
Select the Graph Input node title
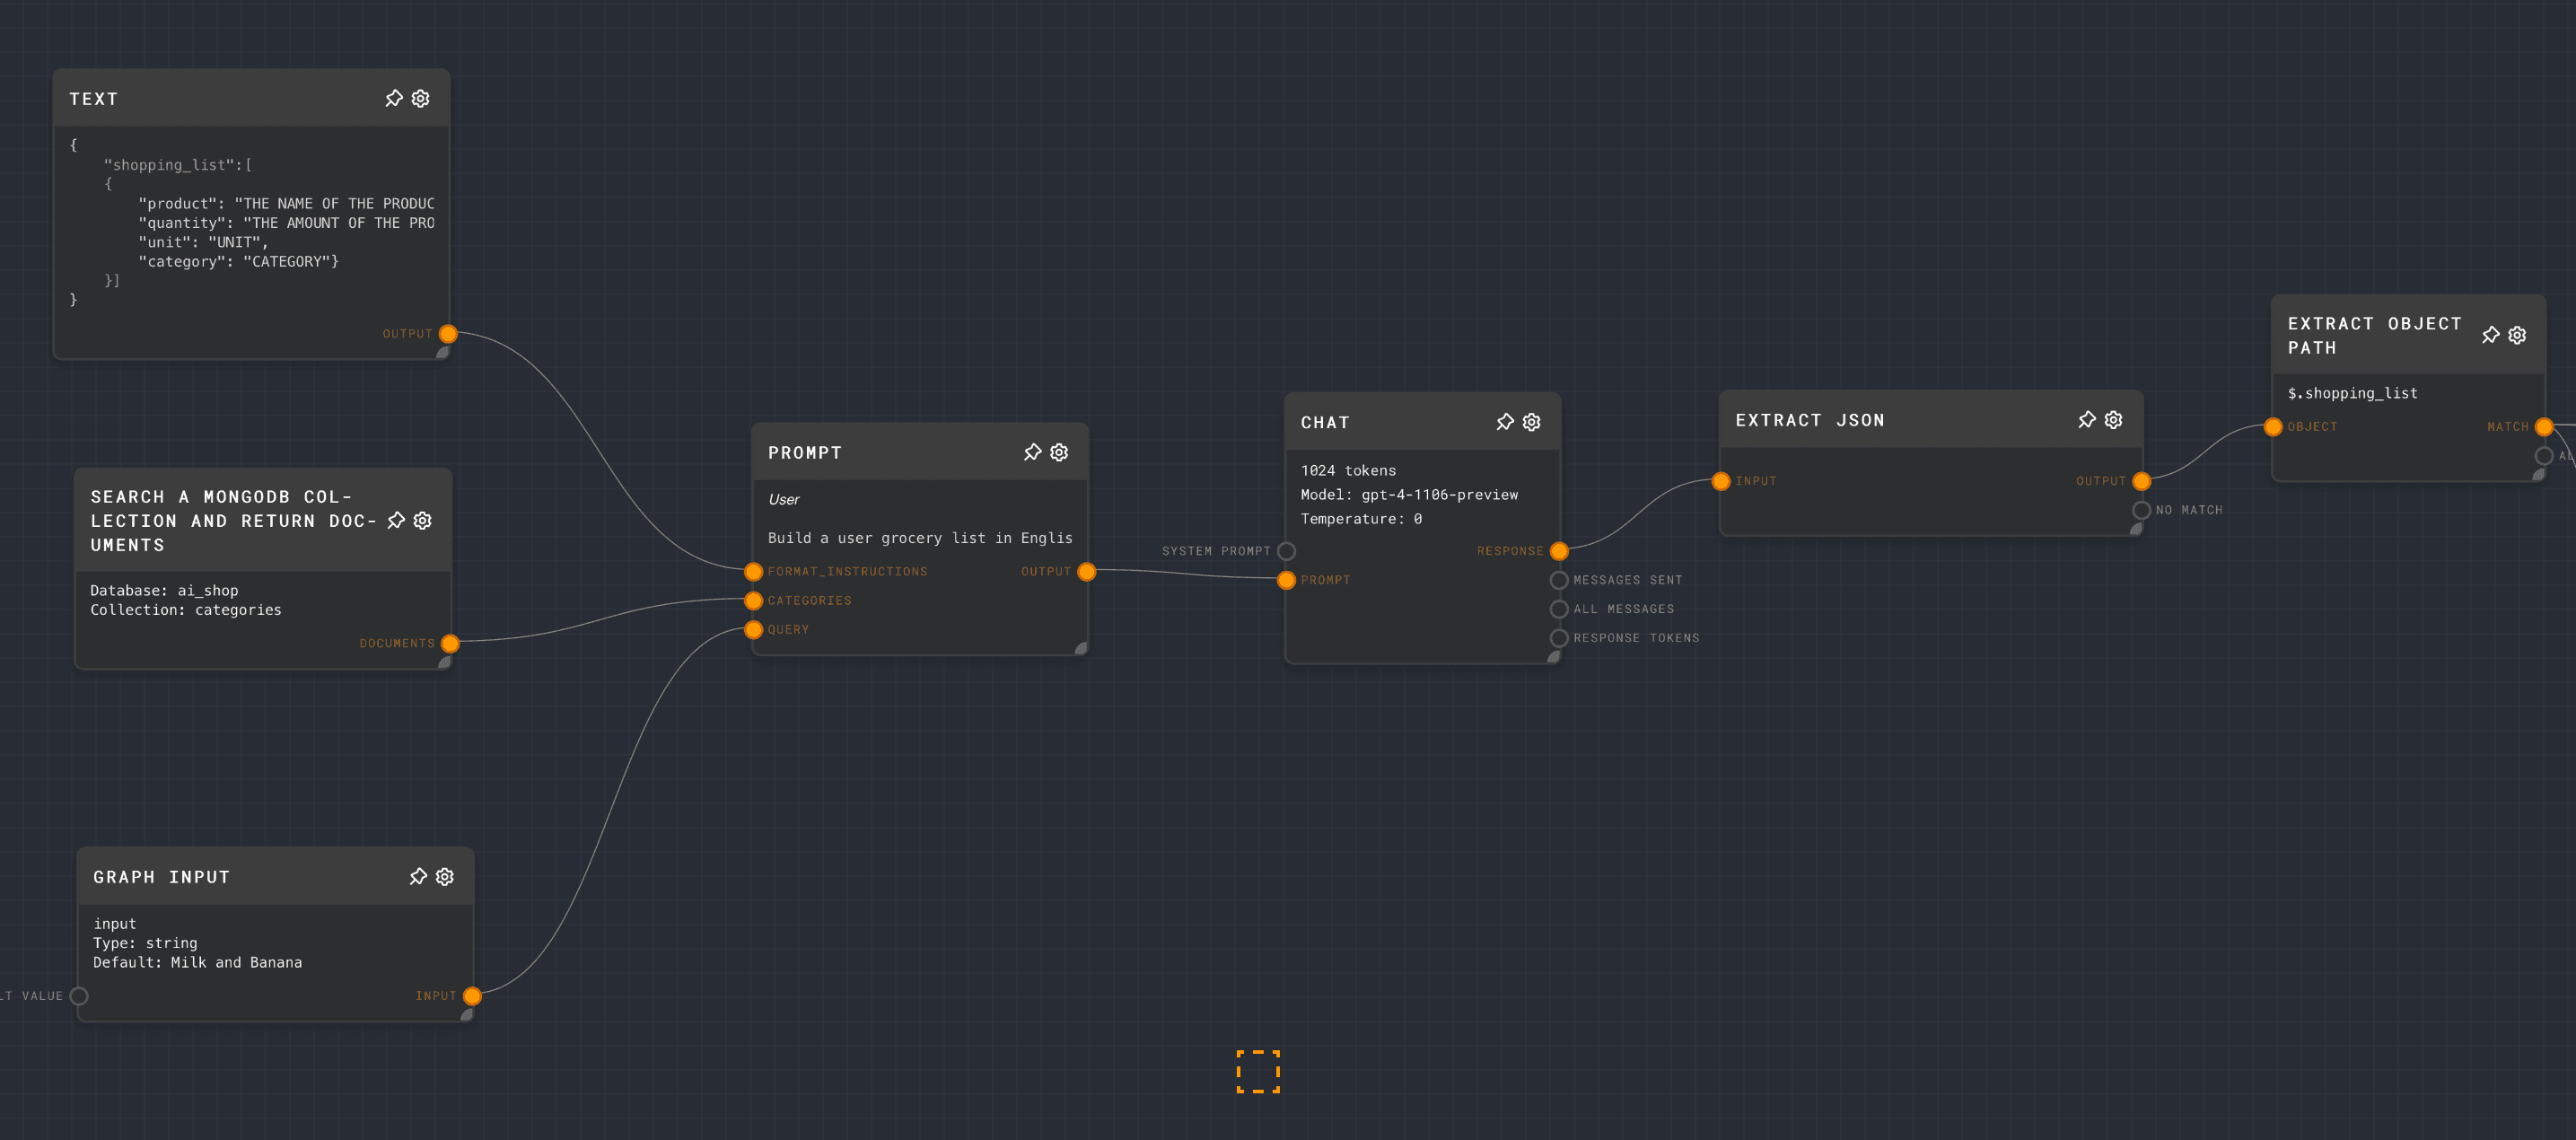click(x=161, y=877)
